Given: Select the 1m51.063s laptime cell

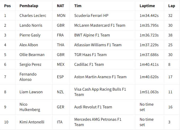Looking at the screenshot, I should click(149, 92).
